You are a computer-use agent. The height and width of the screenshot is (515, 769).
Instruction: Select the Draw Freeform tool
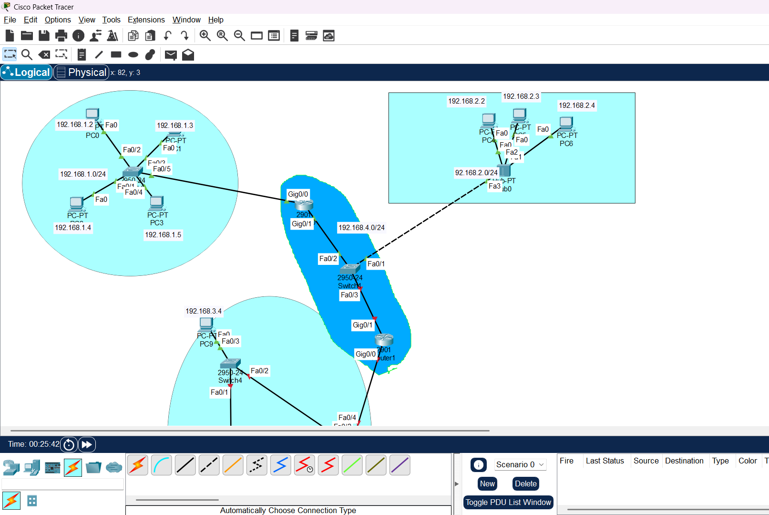pyautogui.click(x=150, y=54)
